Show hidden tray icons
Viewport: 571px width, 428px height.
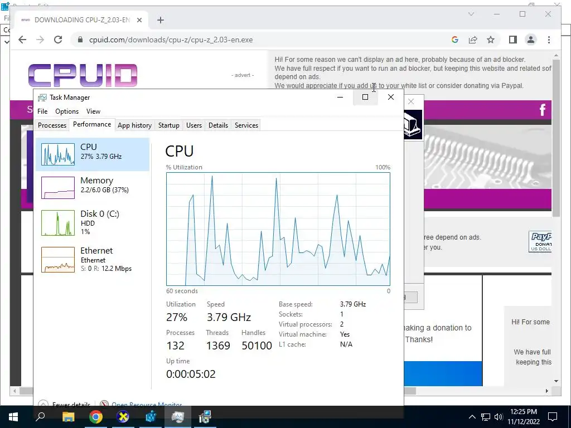coord(472,417)
